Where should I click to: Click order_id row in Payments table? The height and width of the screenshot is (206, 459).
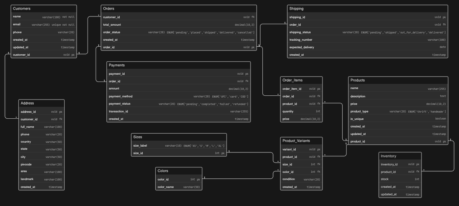179,81
